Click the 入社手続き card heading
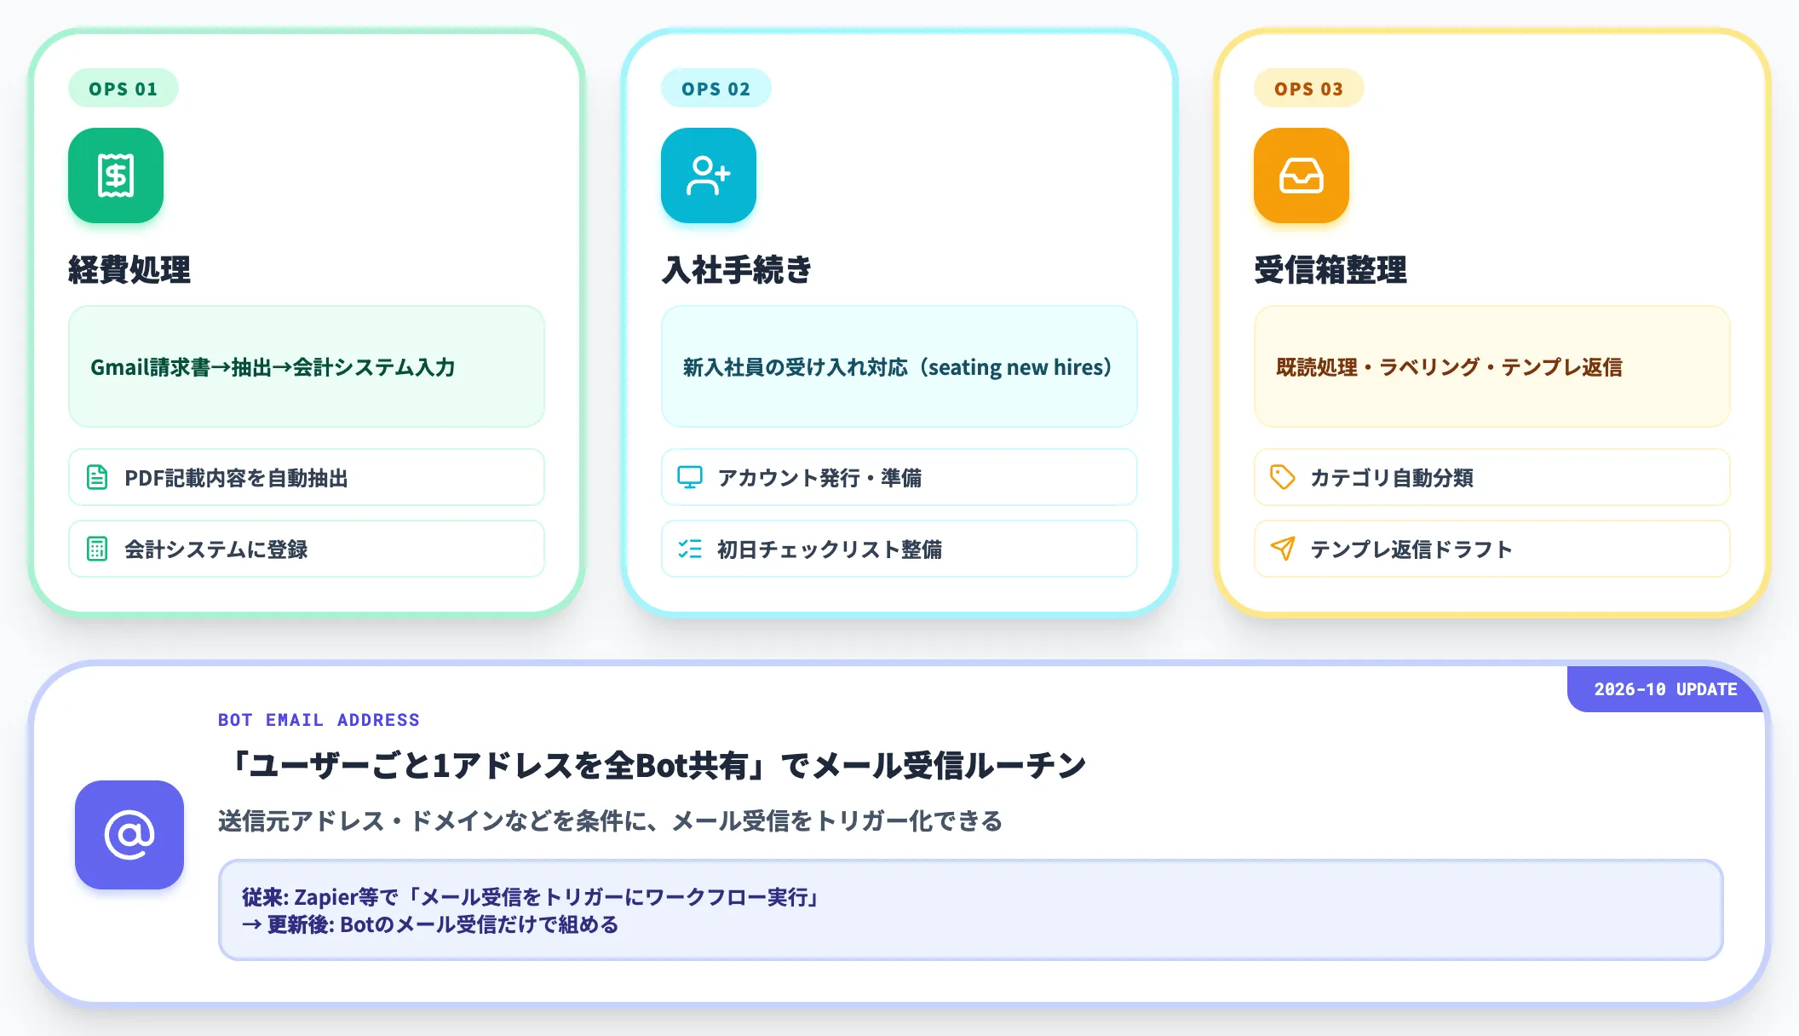 pos(737,269)
